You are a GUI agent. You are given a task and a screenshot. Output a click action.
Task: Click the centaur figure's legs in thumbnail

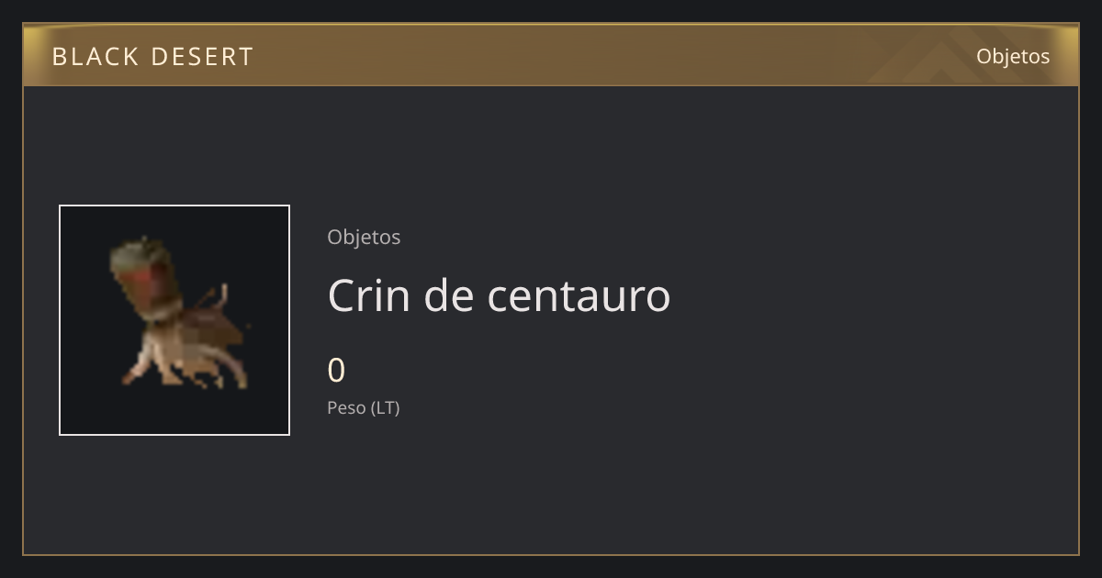184,365
